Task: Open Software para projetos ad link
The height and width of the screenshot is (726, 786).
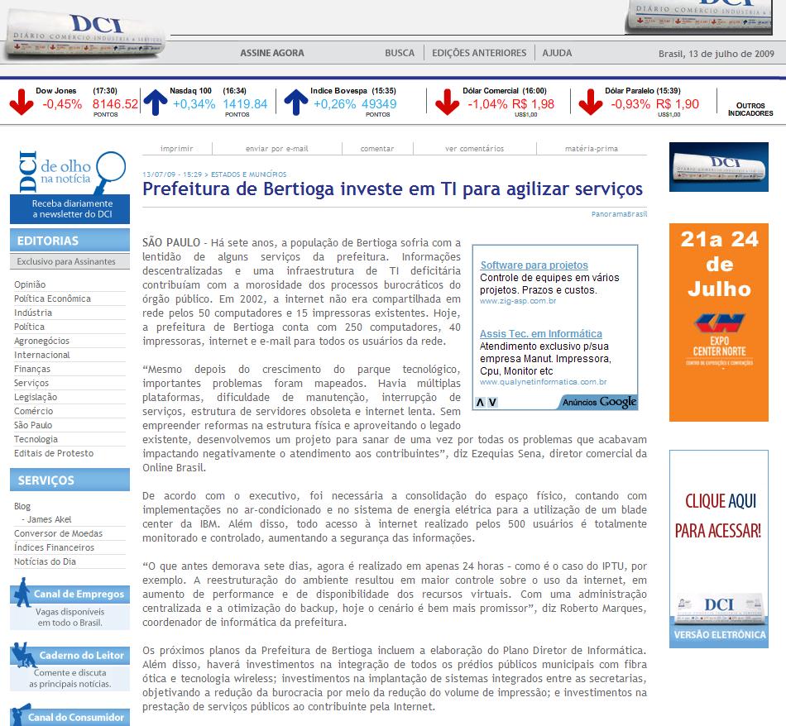Action: 534,265
